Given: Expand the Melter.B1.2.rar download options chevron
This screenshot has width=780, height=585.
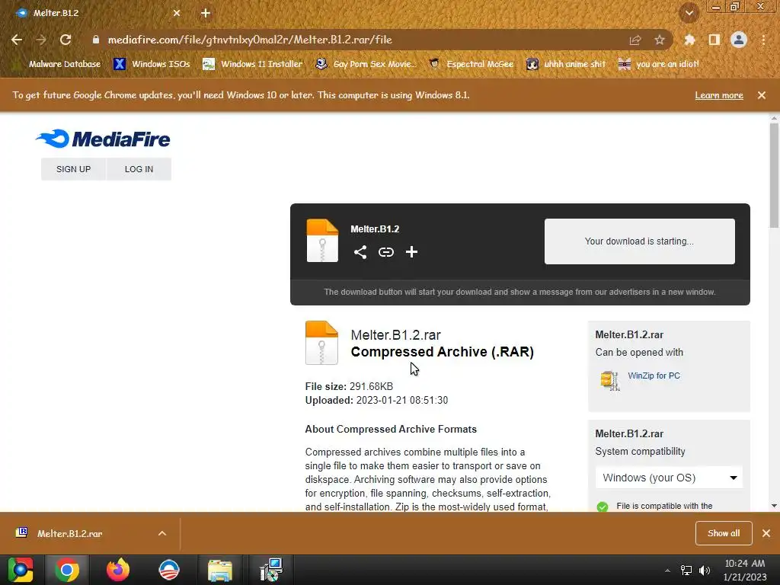Looking at the screenshot, I should tap(162, 533).
